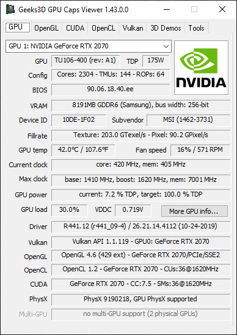Click the Driver version text field
This screenshot has height=335, width=237.
141,227
